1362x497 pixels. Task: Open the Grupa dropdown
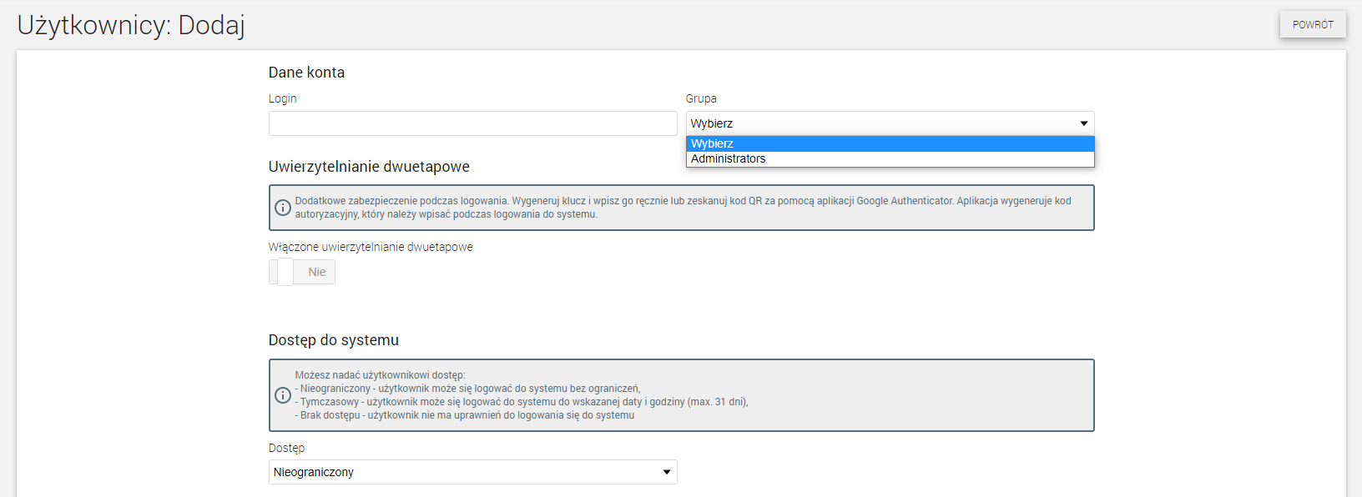(x=890, y=123)
